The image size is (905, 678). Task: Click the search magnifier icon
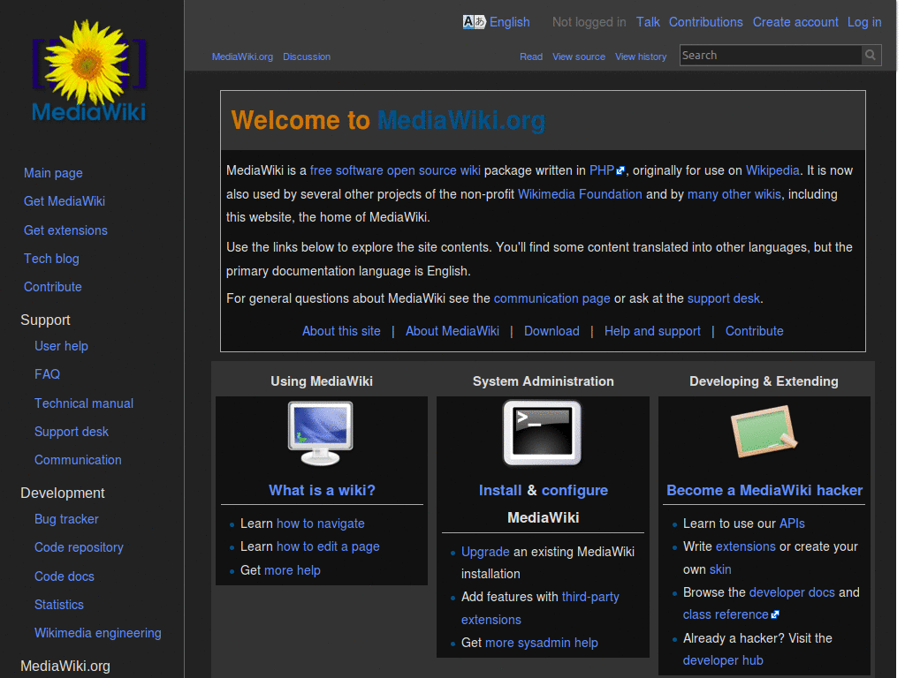(870, 55)
